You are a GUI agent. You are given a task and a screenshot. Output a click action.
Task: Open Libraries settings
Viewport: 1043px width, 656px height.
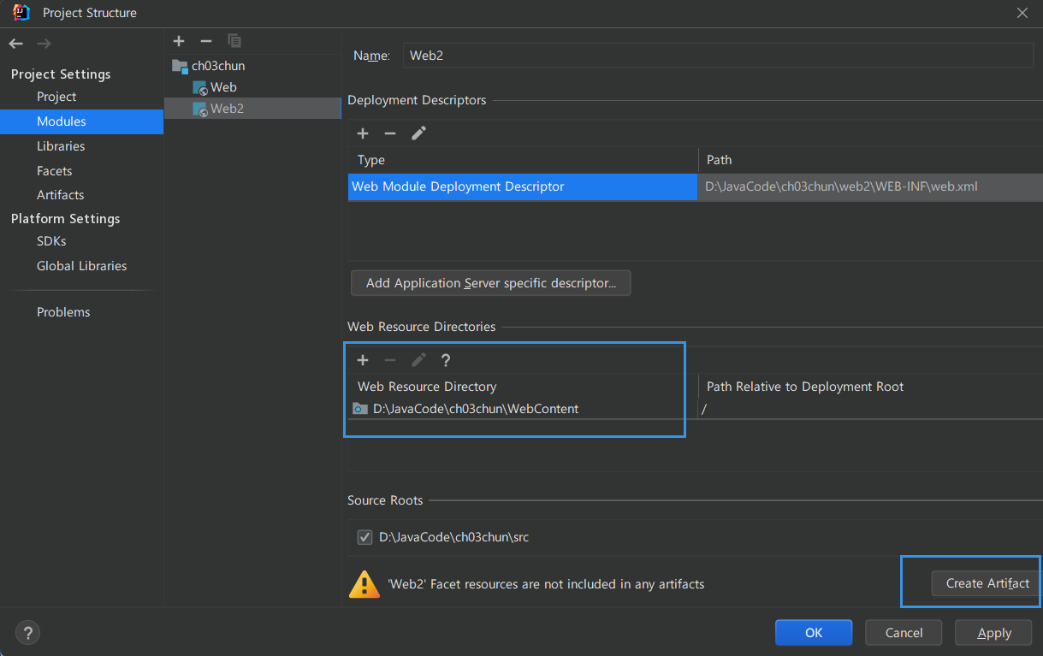(61, 146)
